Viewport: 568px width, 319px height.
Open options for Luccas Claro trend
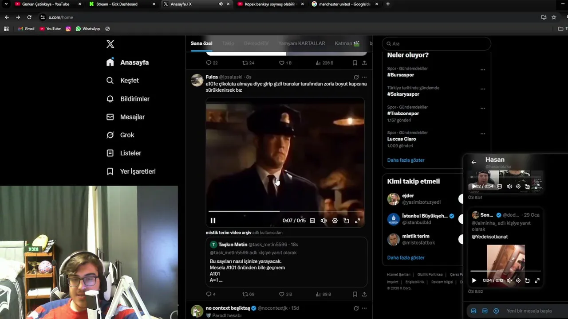[483, 134]
